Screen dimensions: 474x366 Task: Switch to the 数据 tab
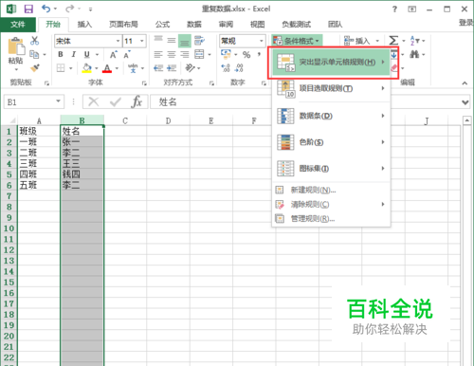[x=194, y=25]
